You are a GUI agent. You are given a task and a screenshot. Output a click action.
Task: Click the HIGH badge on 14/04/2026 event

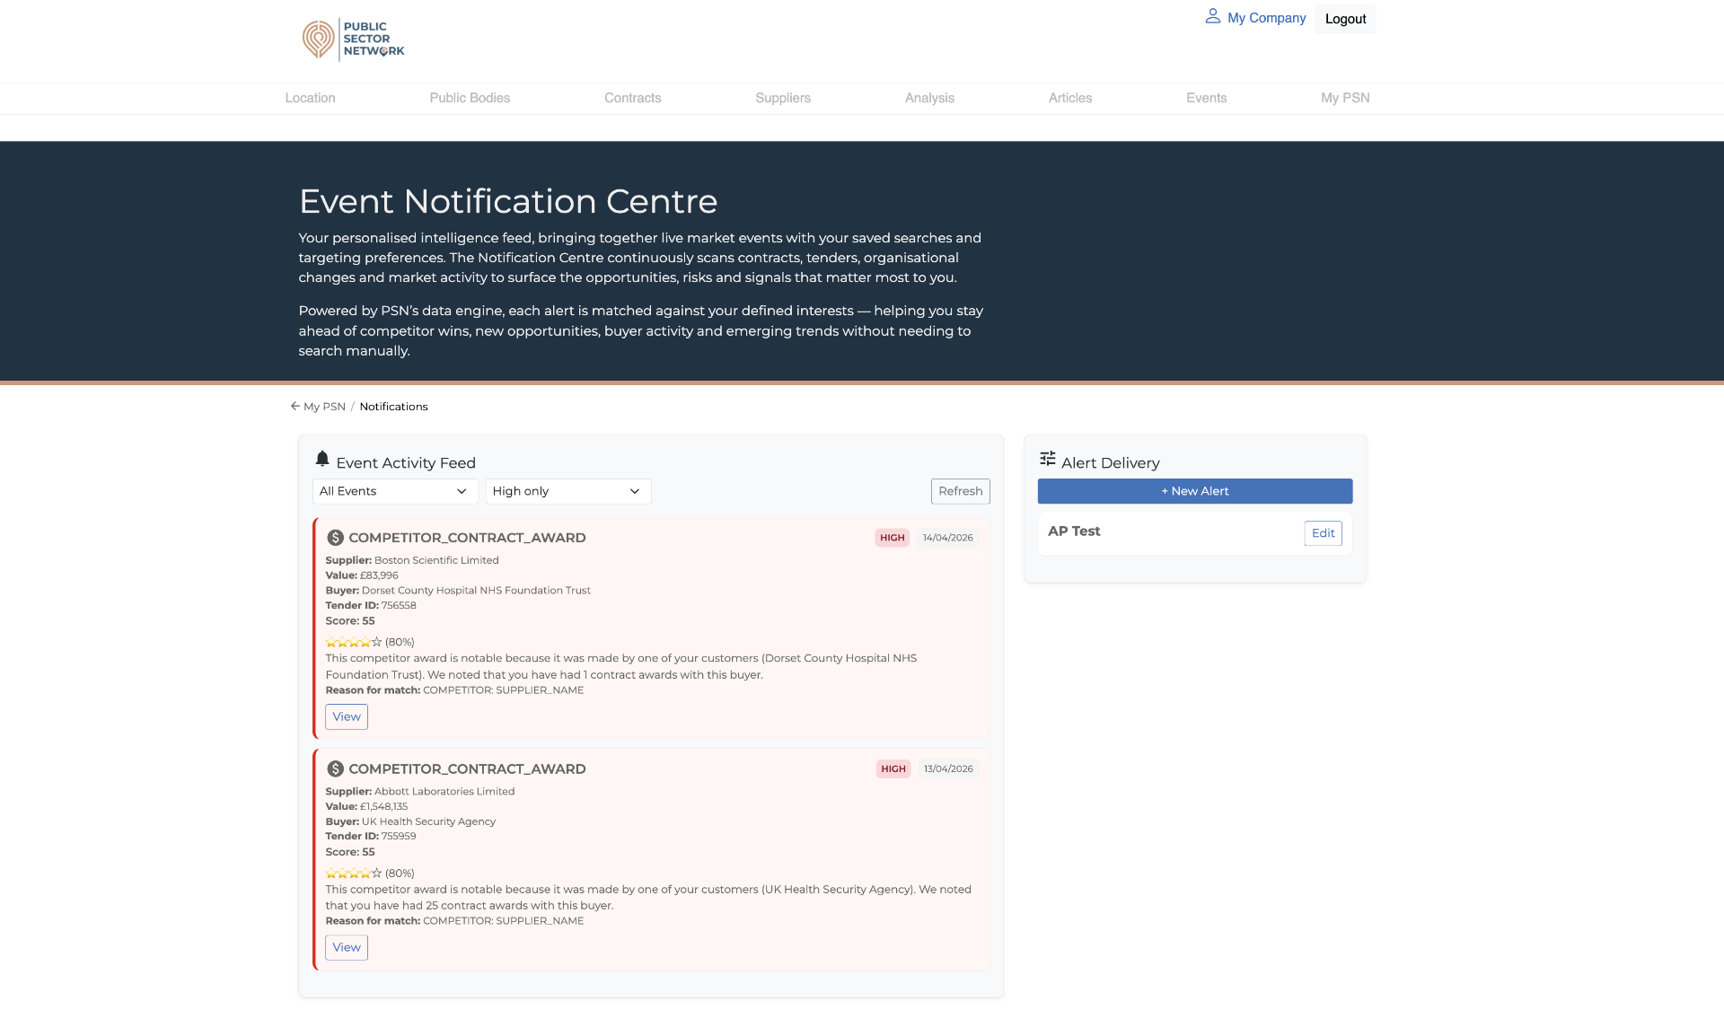[892, 538]
